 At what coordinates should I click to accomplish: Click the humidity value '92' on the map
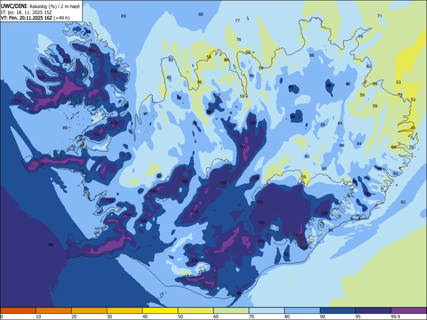348,84
